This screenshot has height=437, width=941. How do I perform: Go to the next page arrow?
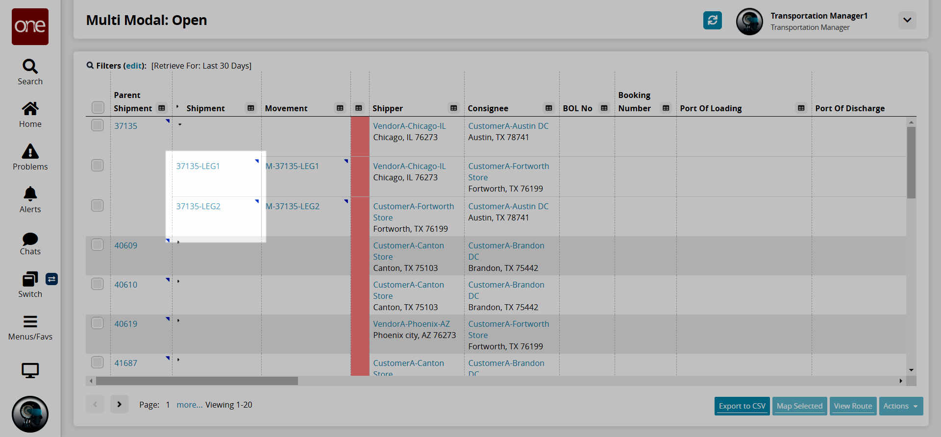click(x=120, y=404)
